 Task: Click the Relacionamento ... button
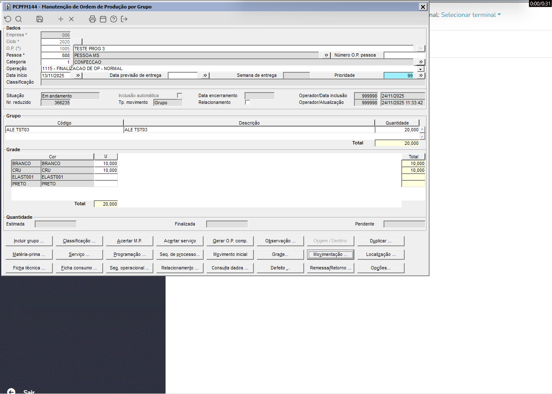click(x=180, y=268)
